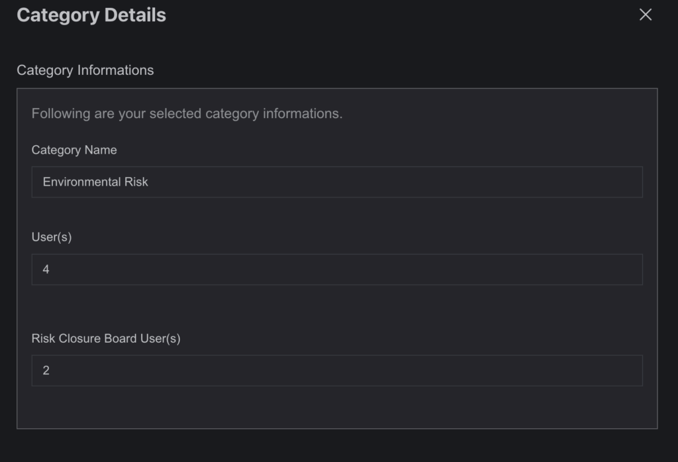678x462 pixels.
Task: Click the word Informations in section heading
Action: [x=115, y=70]
